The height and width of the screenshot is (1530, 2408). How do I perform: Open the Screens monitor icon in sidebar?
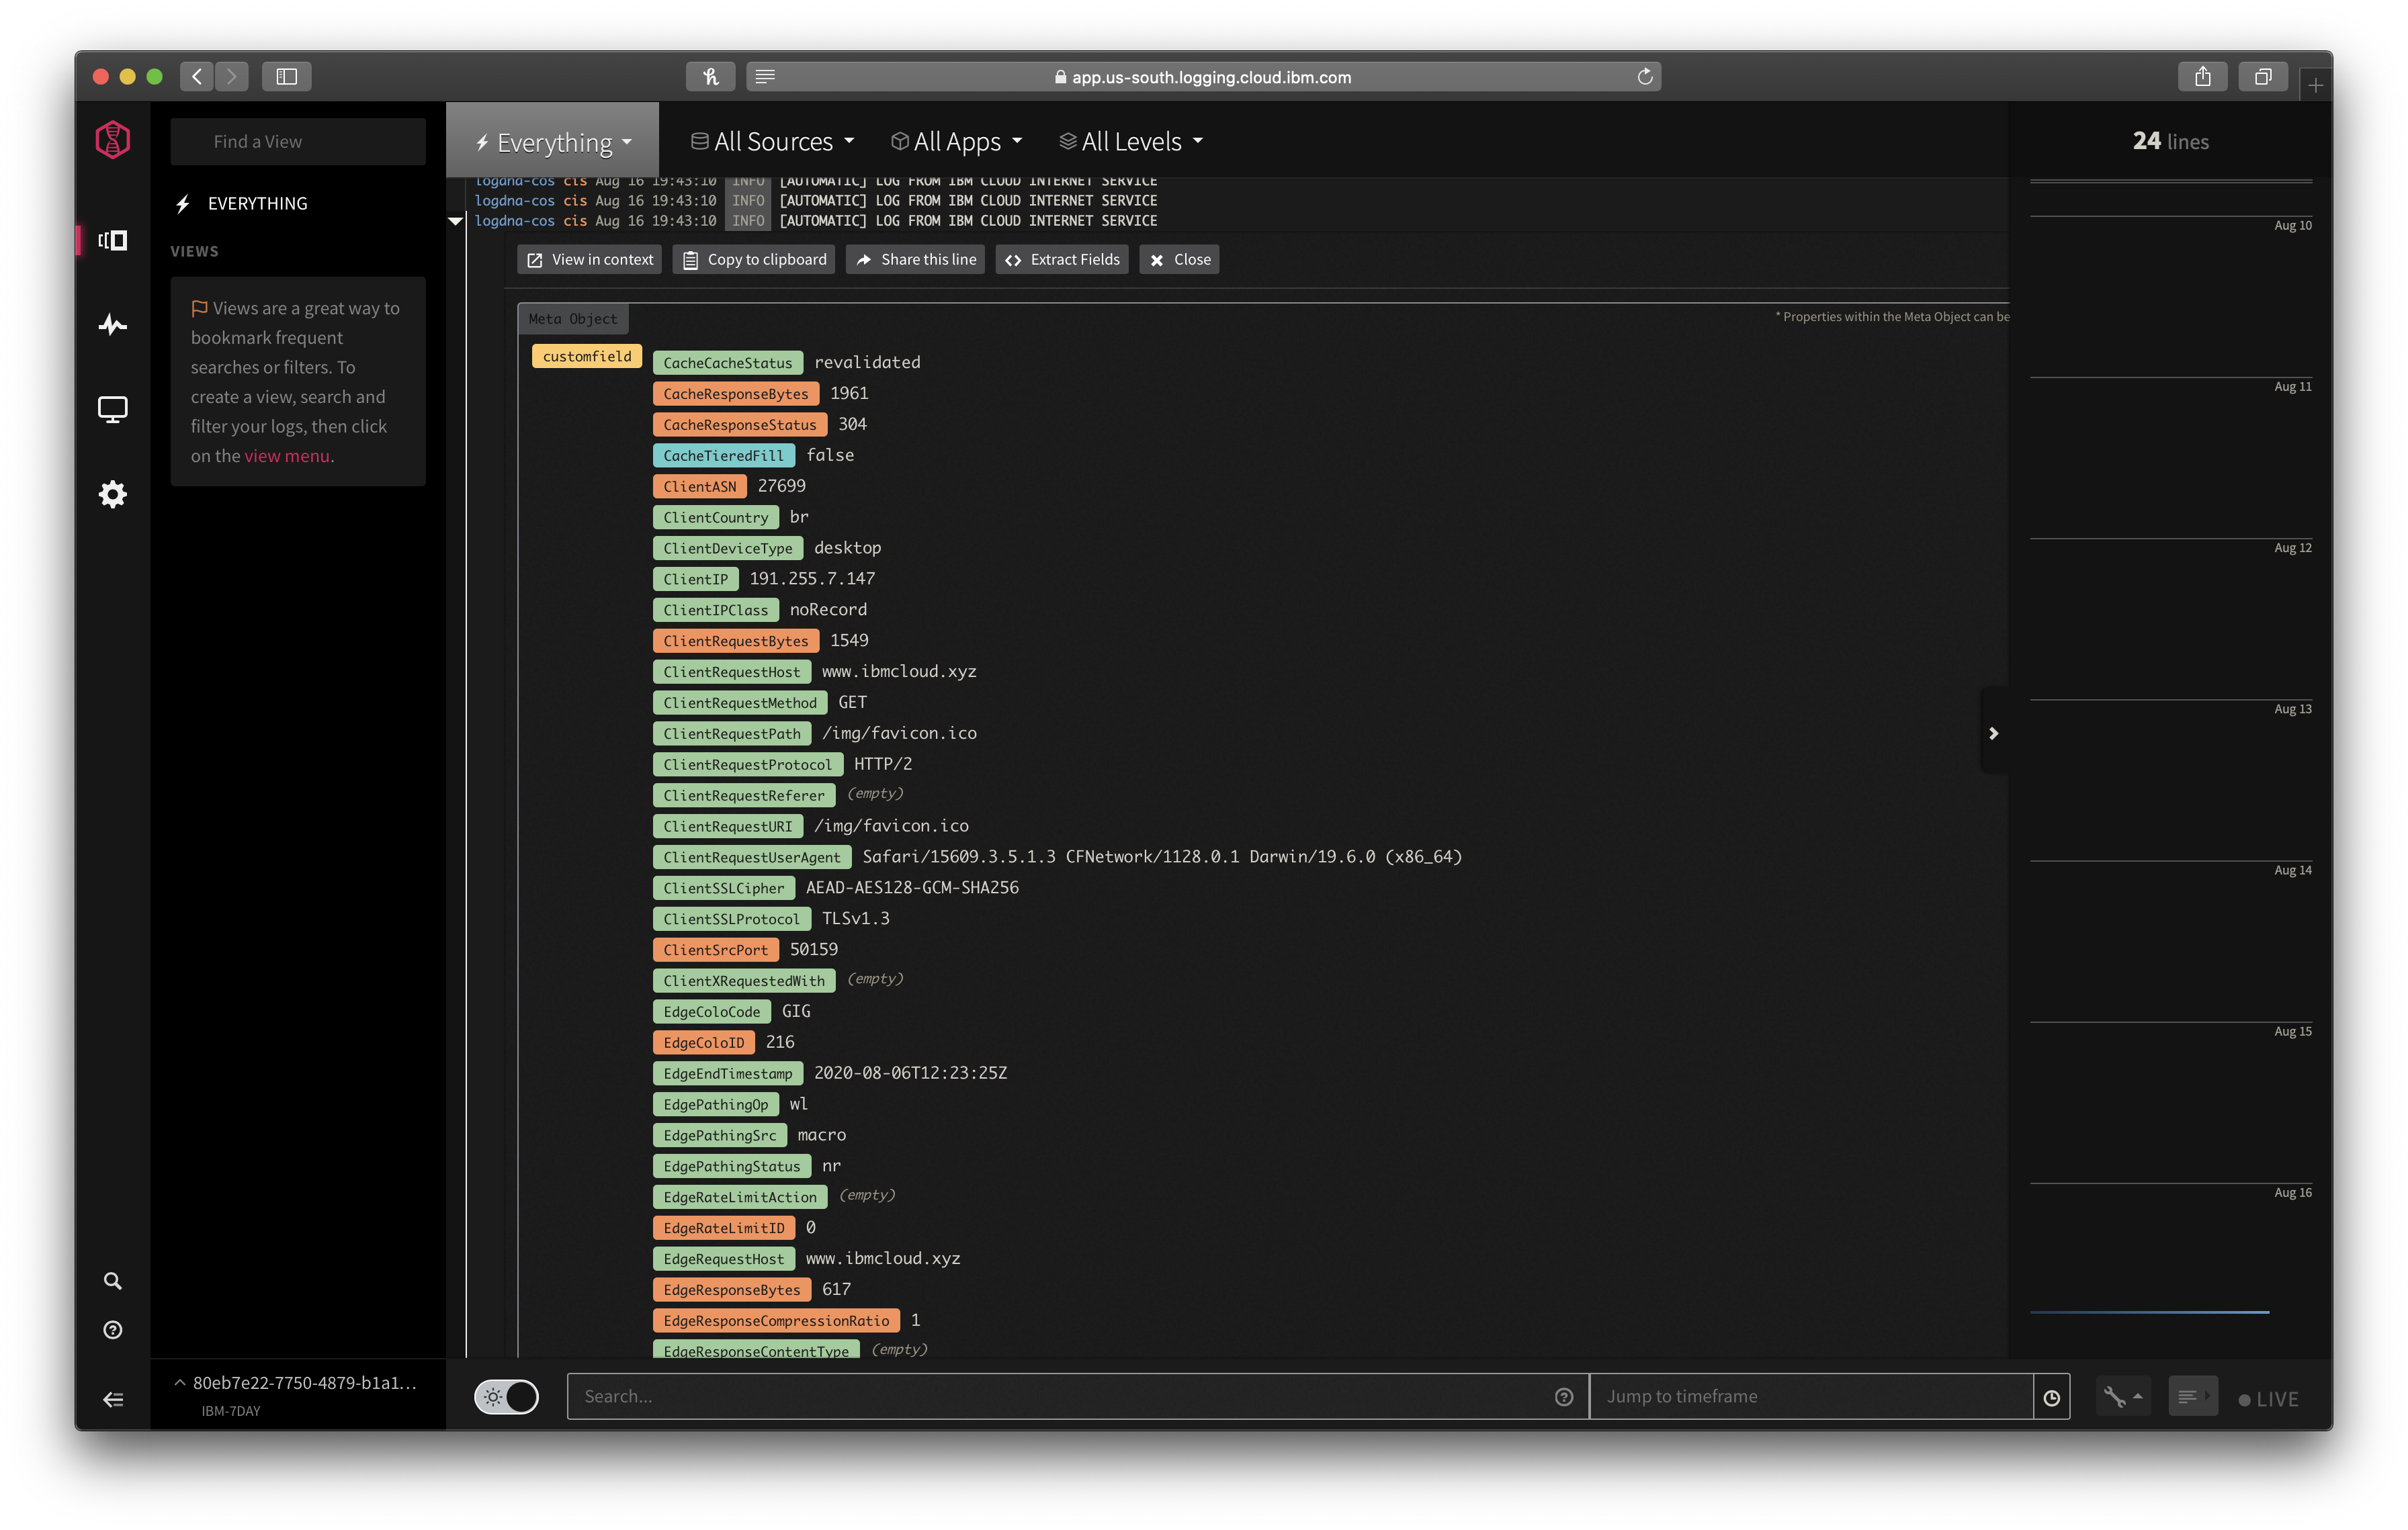coord(112,410)
